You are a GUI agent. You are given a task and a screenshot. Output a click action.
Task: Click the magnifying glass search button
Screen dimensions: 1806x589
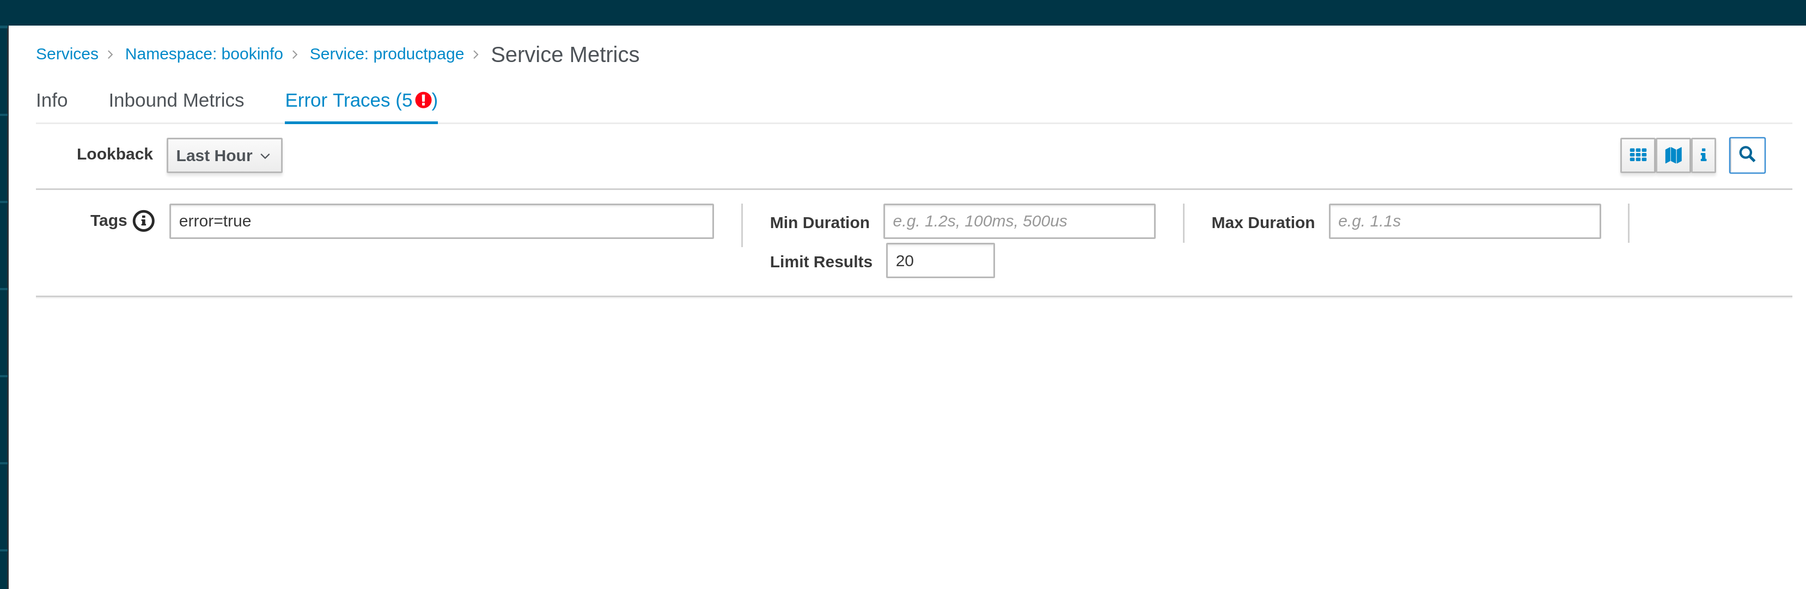pyautogui.click(x=1747, y=155)
